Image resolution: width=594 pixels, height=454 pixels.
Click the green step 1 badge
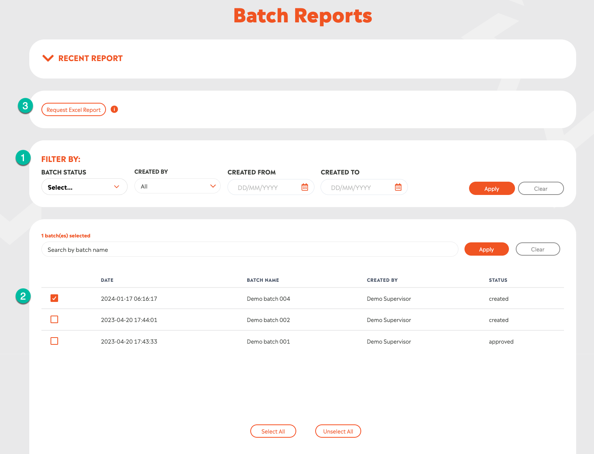23,157
